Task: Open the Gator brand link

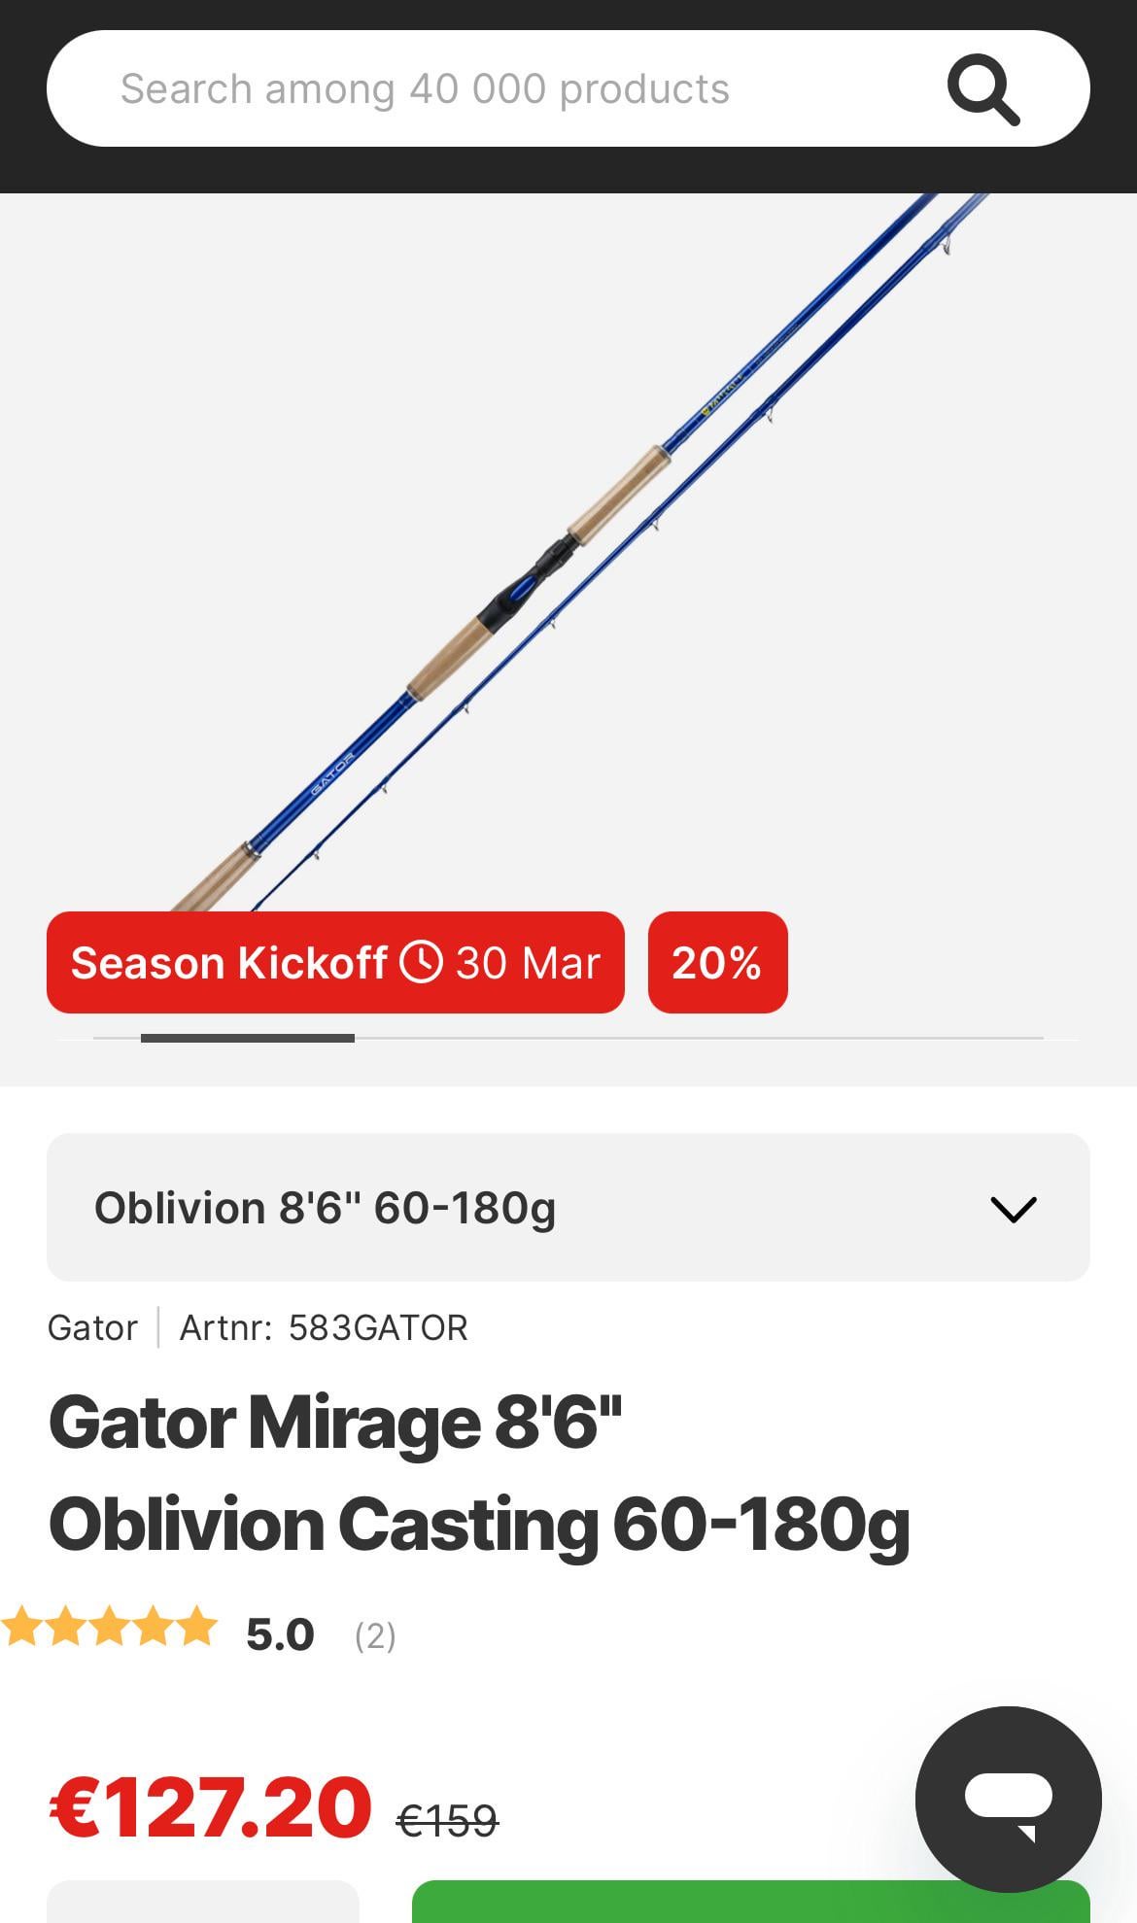Action: click(92, 1327)
